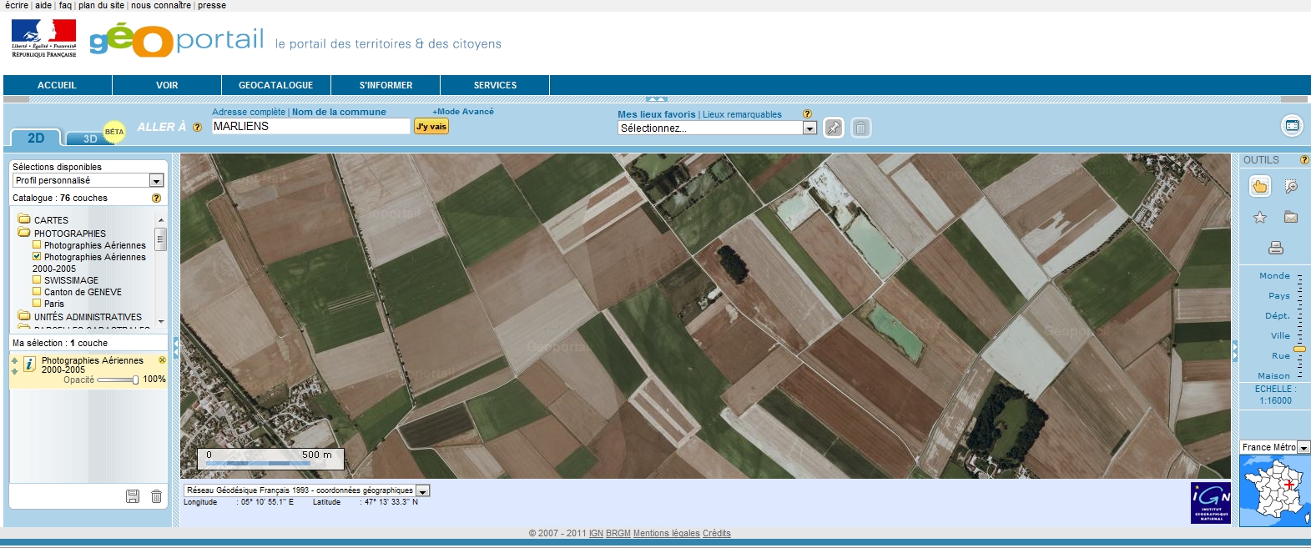Select Nom de la commune search mode

point(339,112)
